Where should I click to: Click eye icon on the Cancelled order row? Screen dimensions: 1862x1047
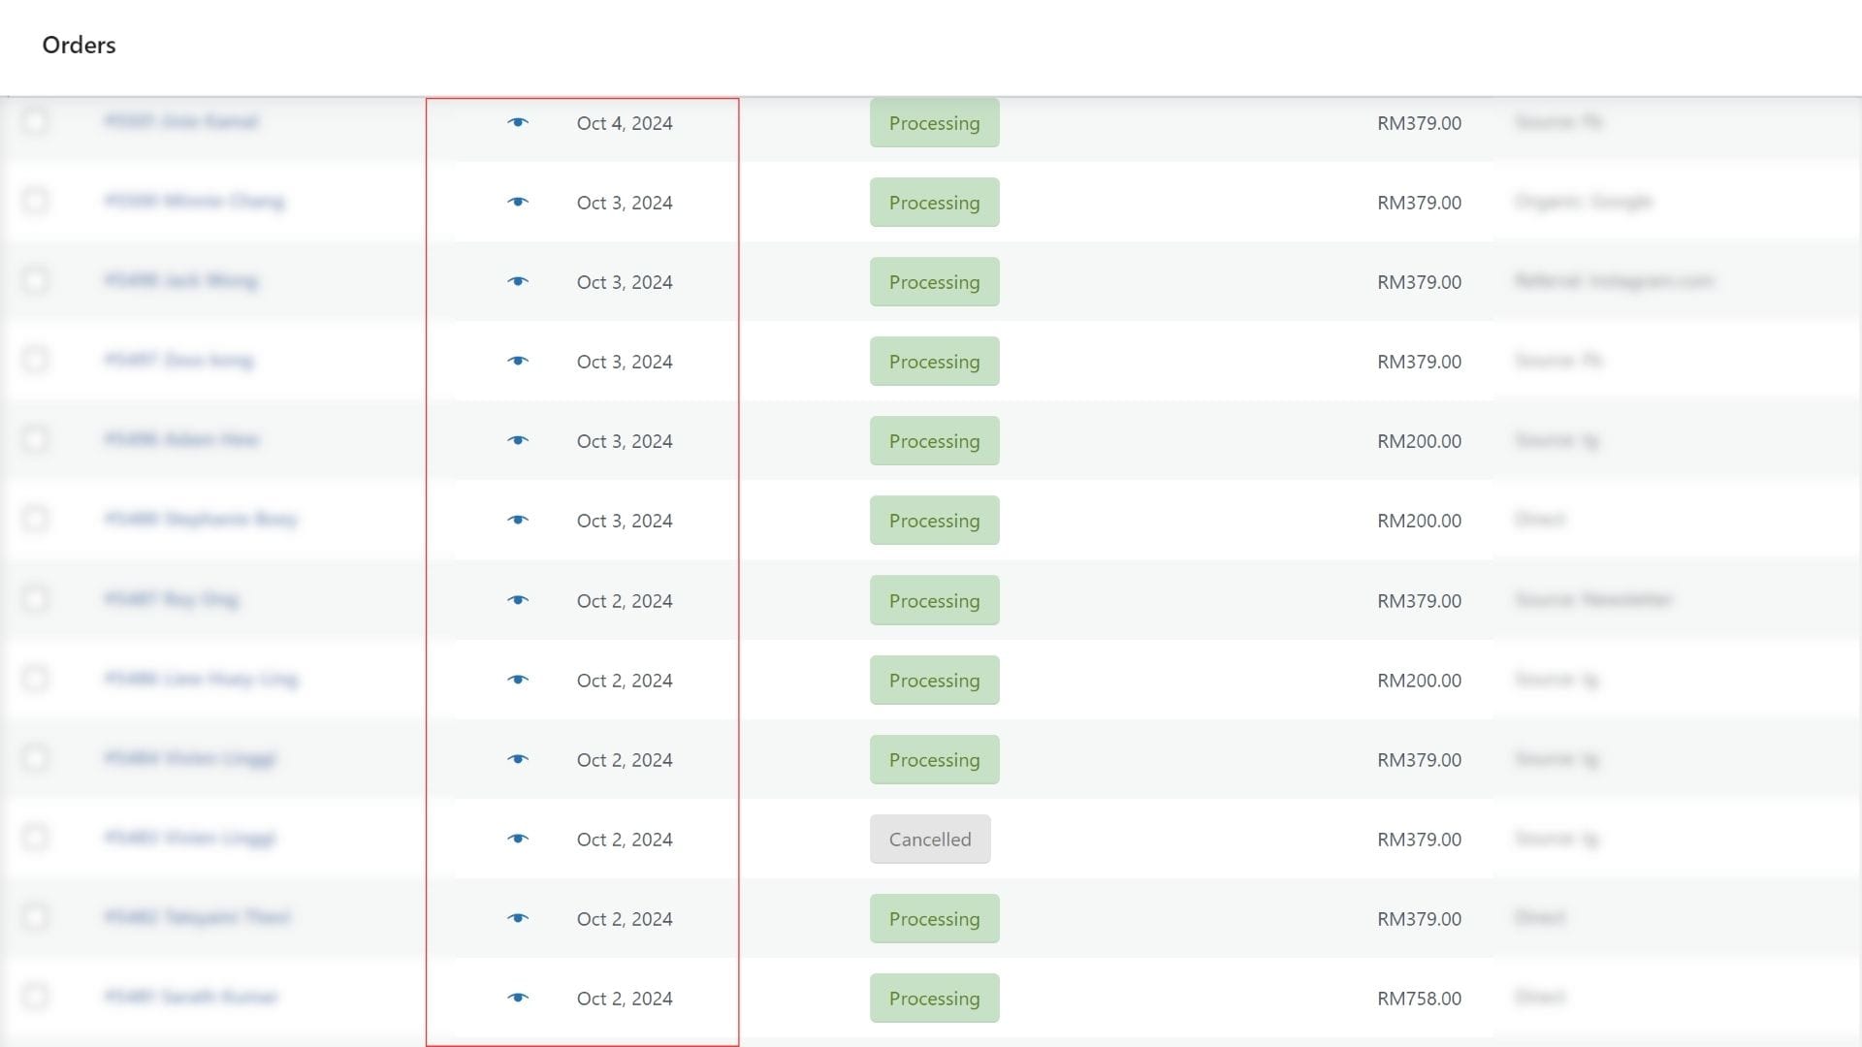[x=518, y=839]
